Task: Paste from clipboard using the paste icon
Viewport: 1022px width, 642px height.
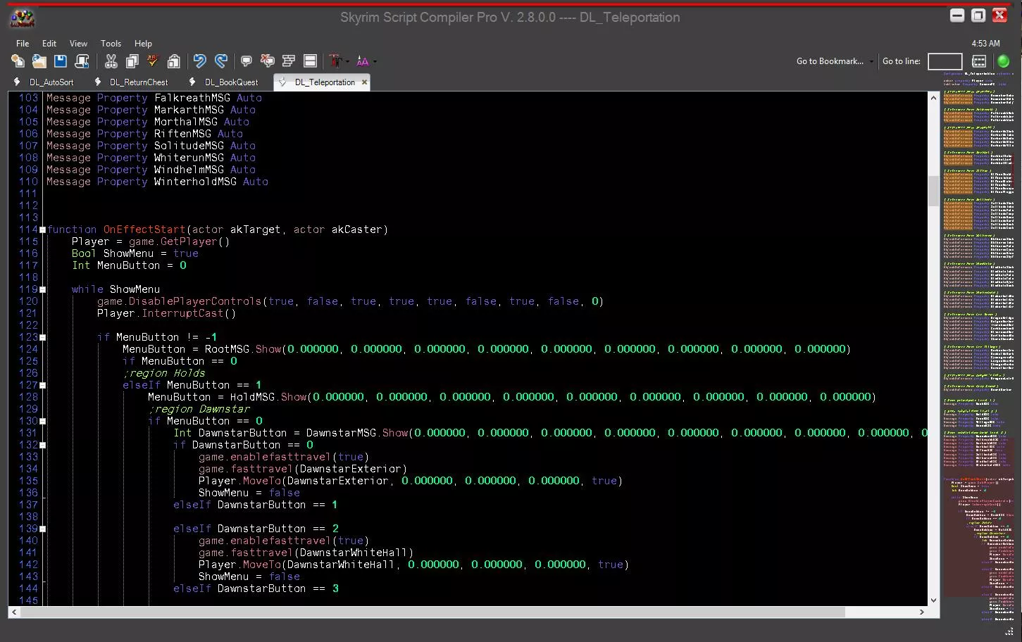Action: point(174,61)
